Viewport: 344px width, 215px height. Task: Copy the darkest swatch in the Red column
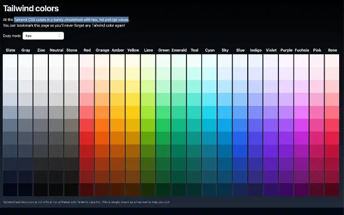[87, 190]
